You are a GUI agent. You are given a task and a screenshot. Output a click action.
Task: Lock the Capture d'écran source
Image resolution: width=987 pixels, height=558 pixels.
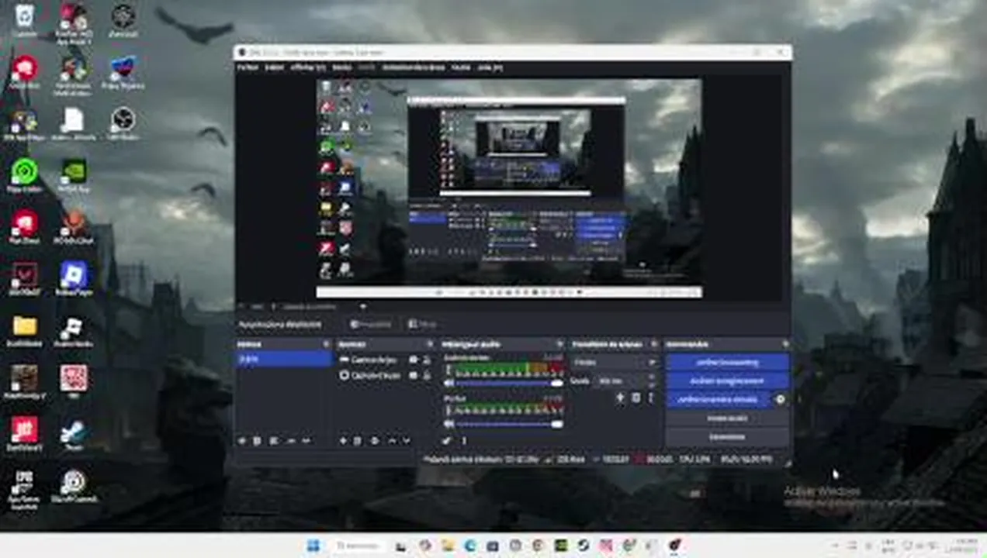click(x=426, y=375)
